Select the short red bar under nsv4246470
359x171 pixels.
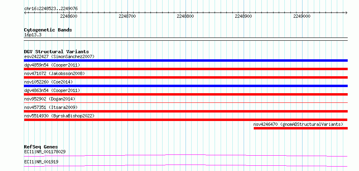pos(301,128)
